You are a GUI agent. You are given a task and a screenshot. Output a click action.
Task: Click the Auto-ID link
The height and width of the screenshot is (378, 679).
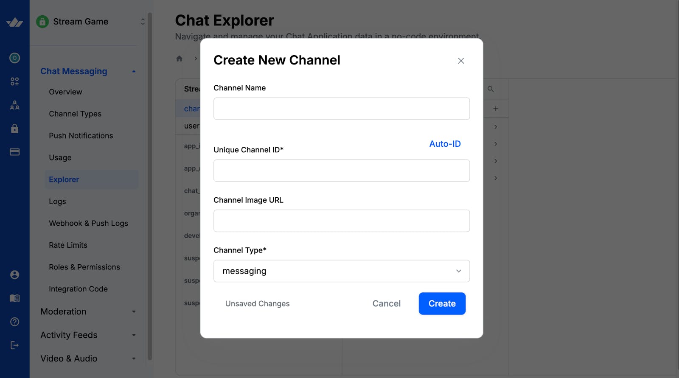[x=445, y=144]
